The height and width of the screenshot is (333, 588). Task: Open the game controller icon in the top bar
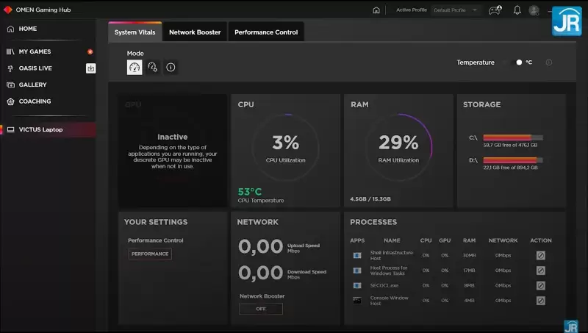click(495, 10)
